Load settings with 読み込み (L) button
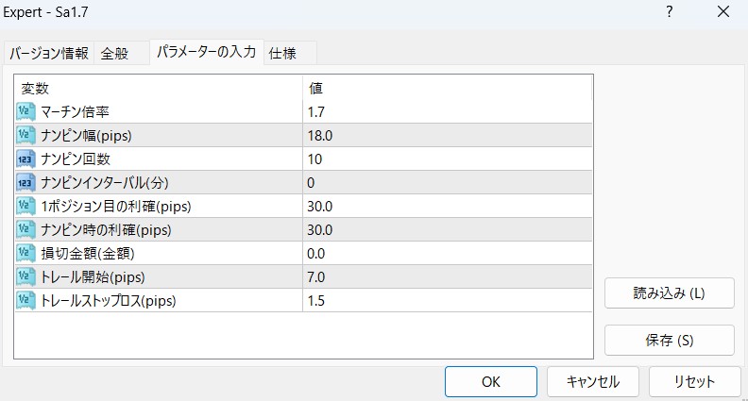Image resolution: width=748 pixels, height=401 pixels. pyautogui.click(x=669, y=292)
